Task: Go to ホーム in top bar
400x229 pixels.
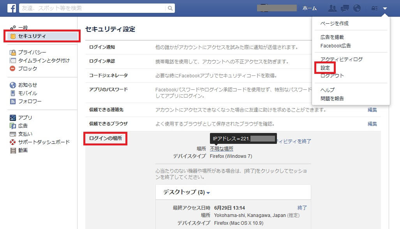Action: coord(309,8)
